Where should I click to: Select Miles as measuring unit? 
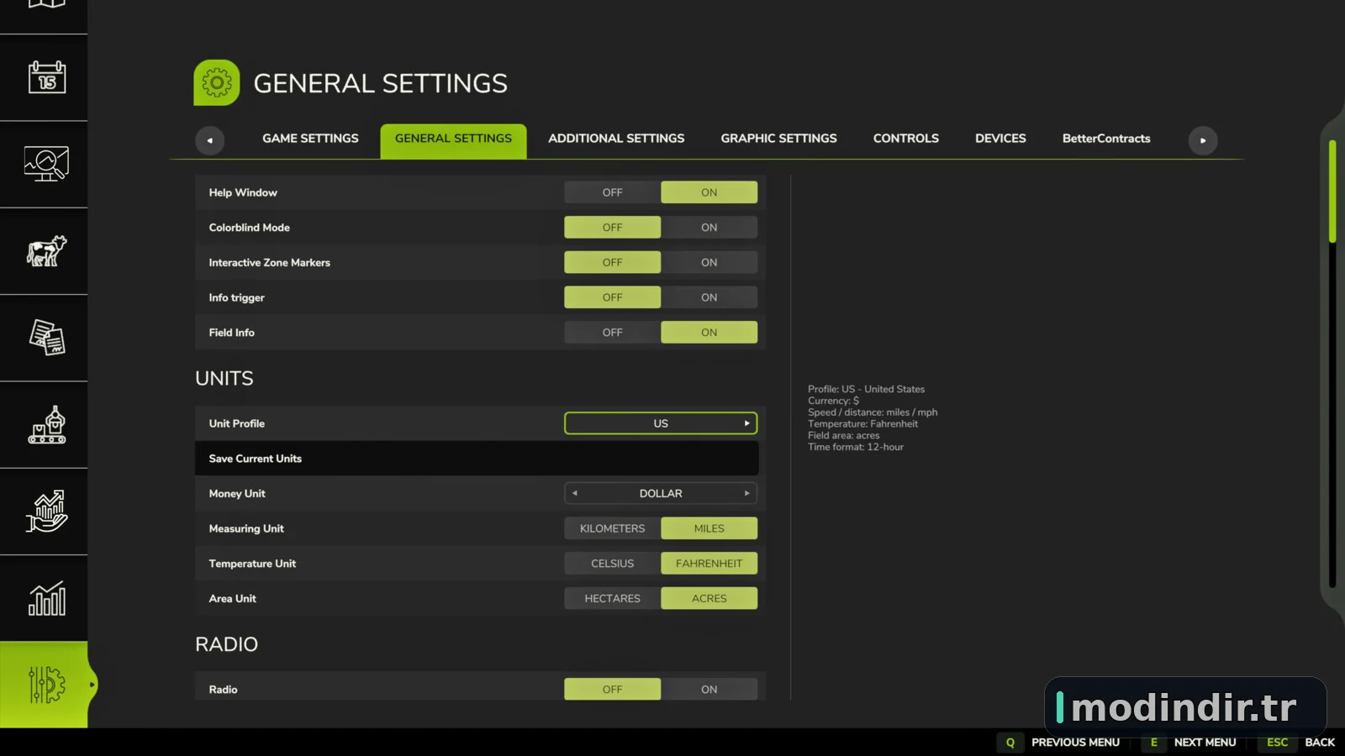[709, 528]
